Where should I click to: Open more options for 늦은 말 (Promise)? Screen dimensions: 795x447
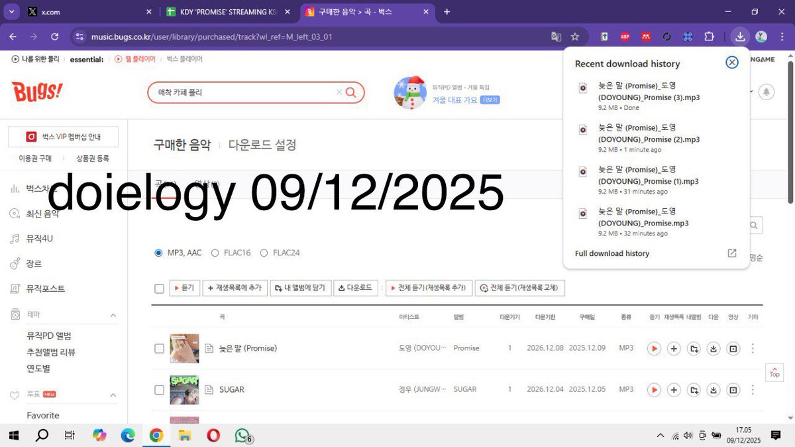(753, 348)
